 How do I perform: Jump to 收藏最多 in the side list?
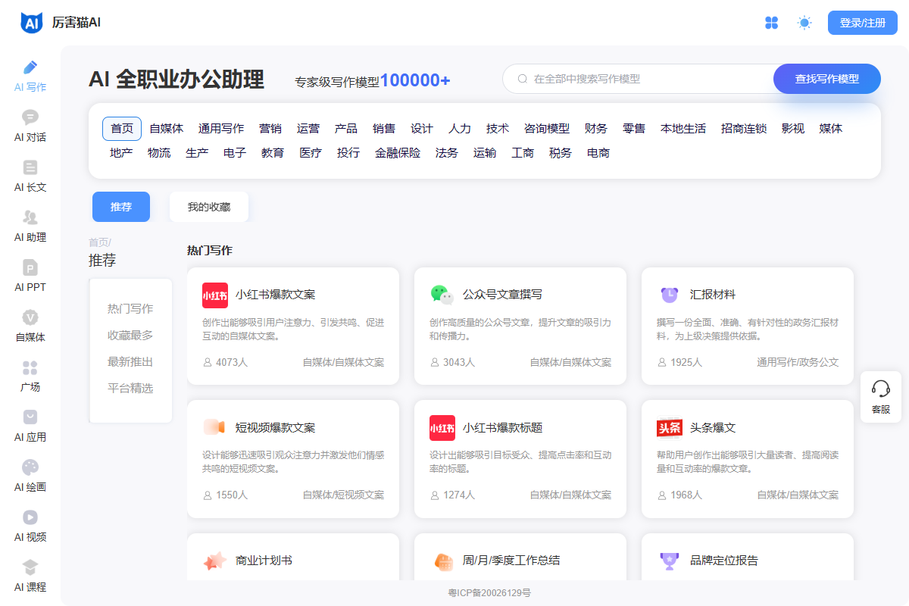point(130,335)
